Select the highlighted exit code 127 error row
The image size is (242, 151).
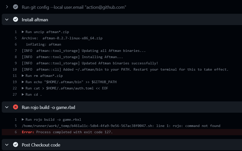click(75, 132)
